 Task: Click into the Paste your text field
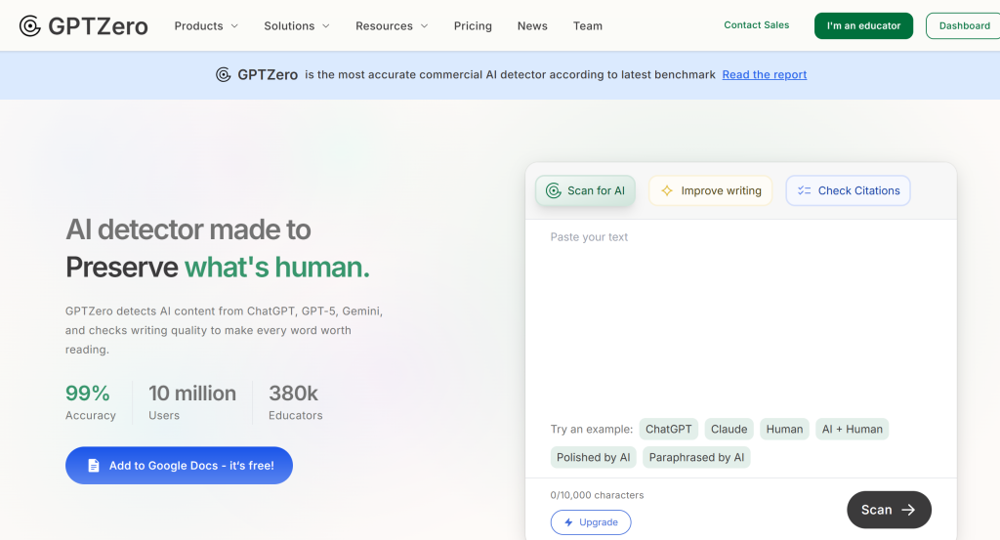[740, 315]
